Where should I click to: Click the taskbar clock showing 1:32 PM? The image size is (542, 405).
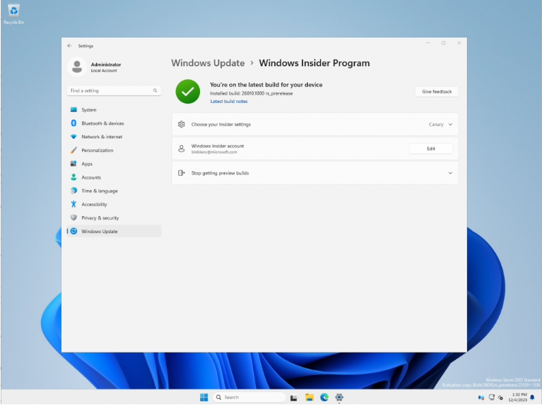click(x=517, y=397)
